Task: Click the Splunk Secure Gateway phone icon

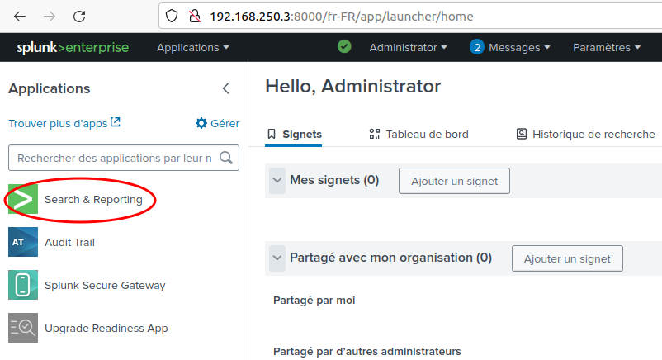Action: pos(23,285)
